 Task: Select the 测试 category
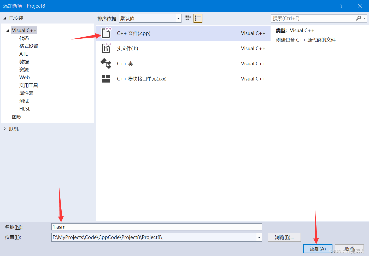(x=24, y=101)
